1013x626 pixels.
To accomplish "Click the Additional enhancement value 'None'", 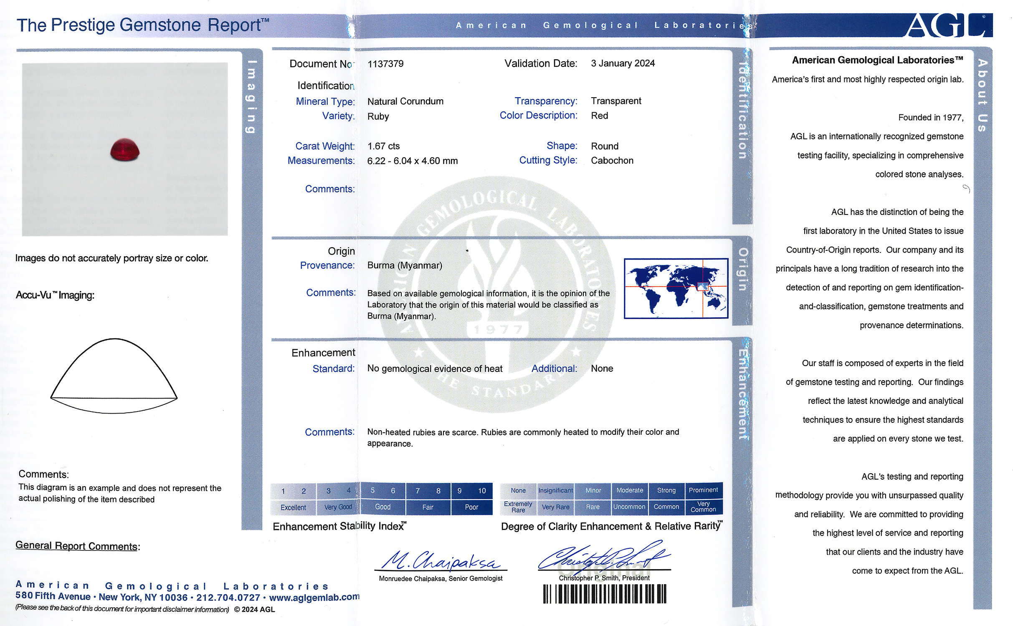I will click(602, 369).
